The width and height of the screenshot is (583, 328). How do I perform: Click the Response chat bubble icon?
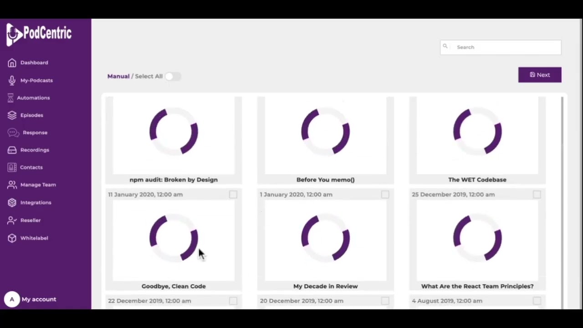coord(13,133)
